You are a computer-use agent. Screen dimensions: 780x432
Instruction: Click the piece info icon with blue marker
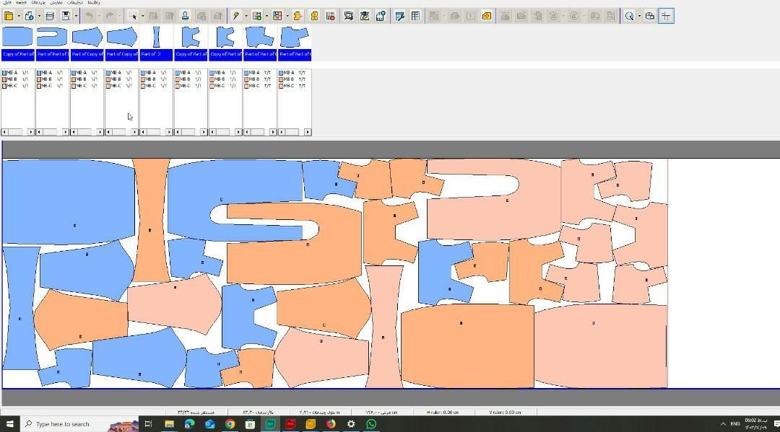[381, 16]
